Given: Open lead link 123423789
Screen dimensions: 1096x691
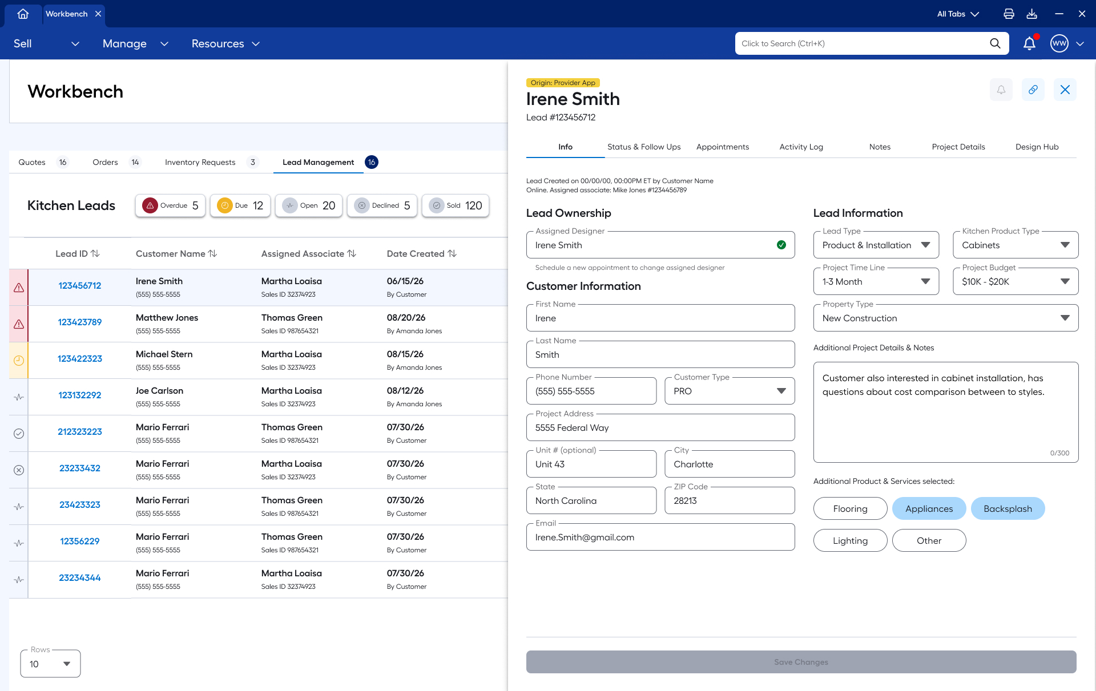Looking at the screenshot, I should pyautogui.click(x=80, y=322).
